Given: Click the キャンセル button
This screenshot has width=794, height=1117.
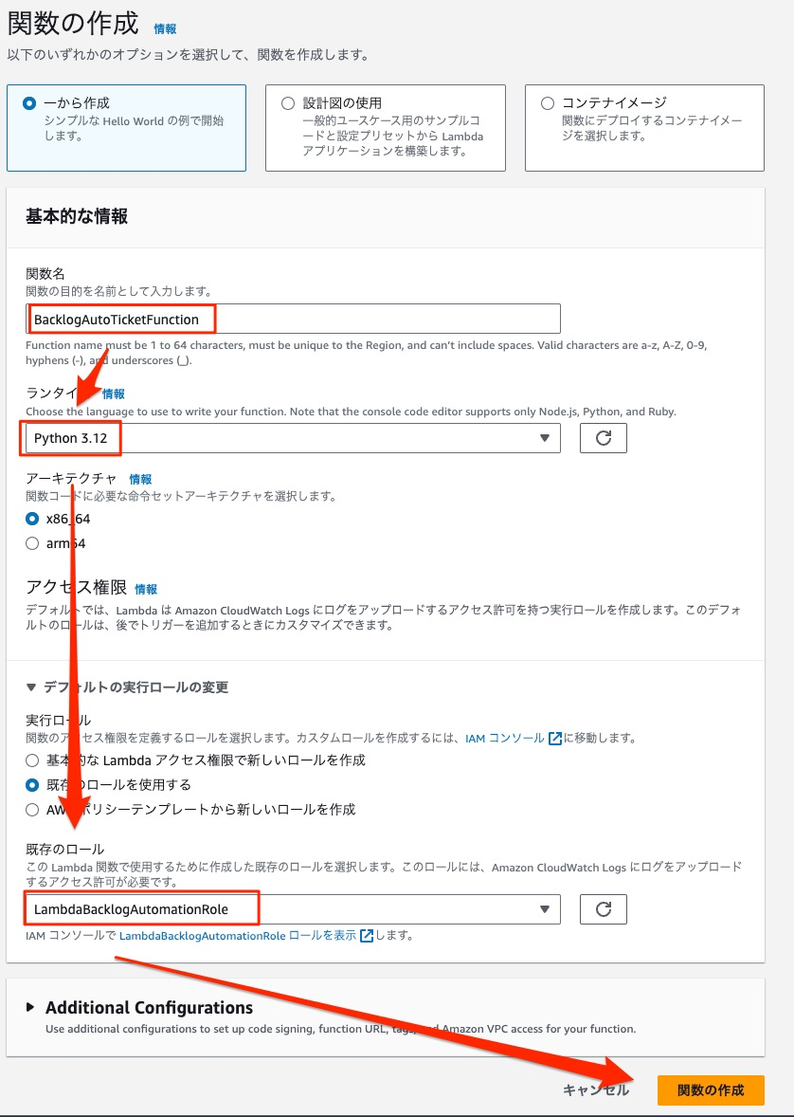Looking at the screenshot, I should [x=596, y=1090].
